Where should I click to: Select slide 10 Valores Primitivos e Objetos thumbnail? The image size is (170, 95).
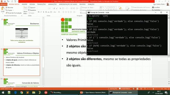pyautogui.click(x=22, y=62)
